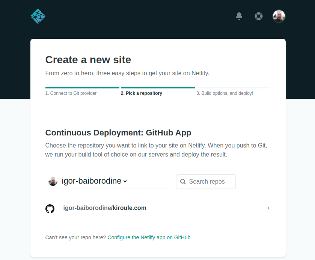Click the right chevron on kiroule.com row
This screenshot has height=260, width=315.
pyautogui.click(x=268, y=208)
